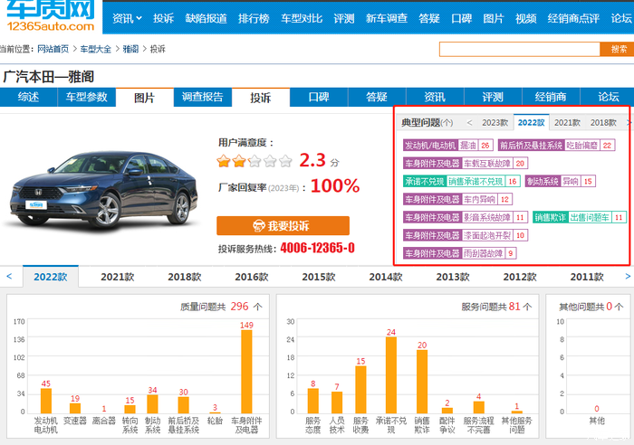Open 排行榜 in the top navigation bar
Image resolution: width=634 pixels, height=445 pixels.
[x=253, y=18]
